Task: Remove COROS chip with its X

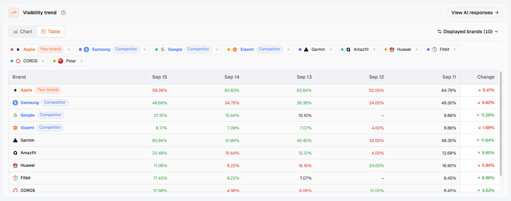Action: point(43,61)
